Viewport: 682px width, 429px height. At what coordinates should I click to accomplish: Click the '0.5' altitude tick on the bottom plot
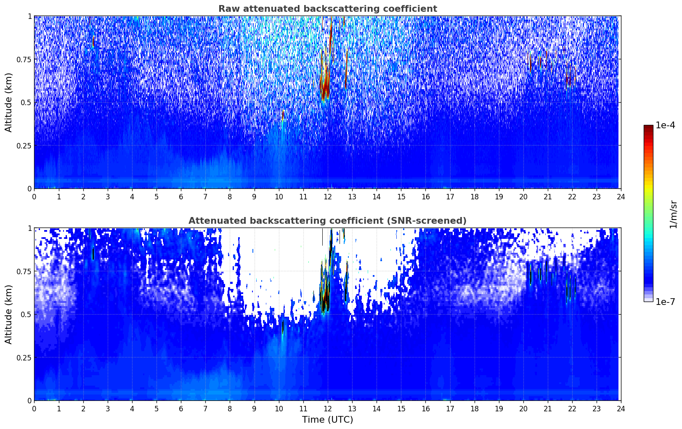tap(26, 314)
